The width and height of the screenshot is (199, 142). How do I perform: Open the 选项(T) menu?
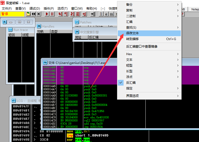pos(62,9)
